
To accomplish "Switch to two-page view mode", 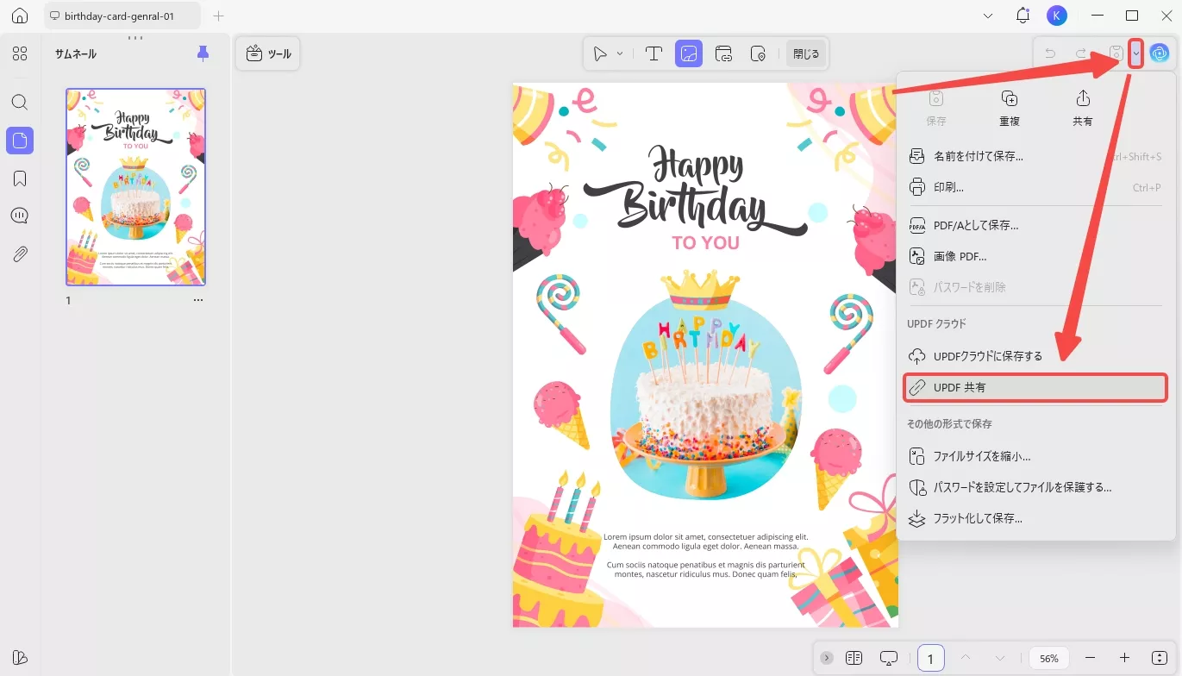I will (x=854, y=657).
